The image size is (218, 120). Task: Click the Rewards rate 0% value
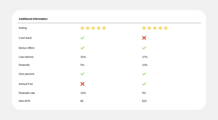pyautogui.click(x=144, y=93)
